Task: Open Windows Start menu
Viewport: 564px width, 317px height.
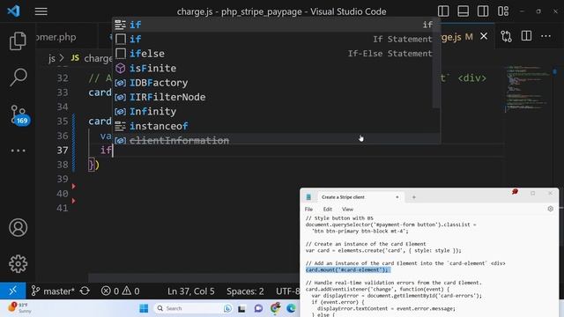Action: point(144,308)
